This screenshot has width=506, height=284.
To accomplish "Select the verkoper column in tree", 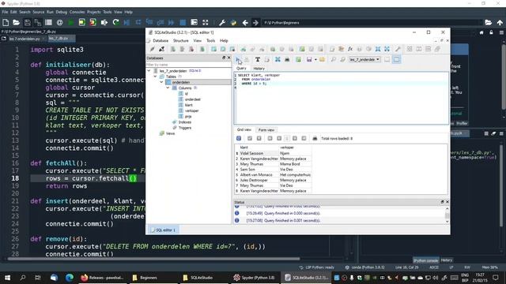I will pyautogui.click(x=191, y=110).
